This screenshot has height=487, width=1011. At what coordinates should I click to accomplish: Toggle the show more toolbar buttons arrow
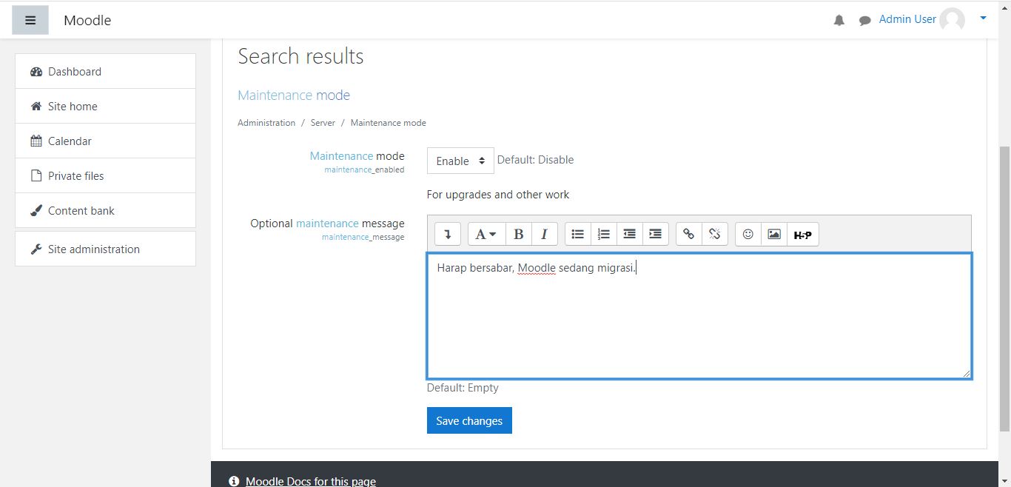(448, 234)
